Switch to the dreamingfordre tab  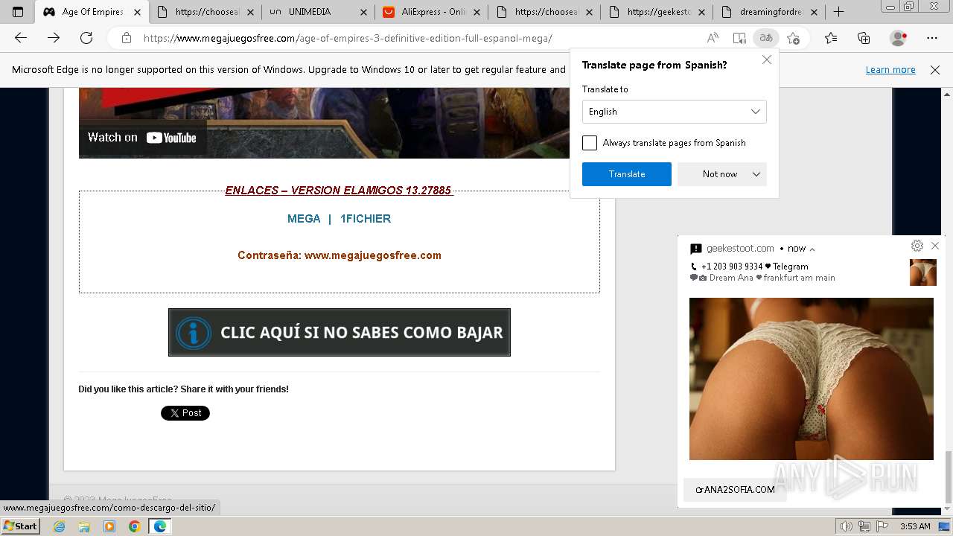coord(771,12)
